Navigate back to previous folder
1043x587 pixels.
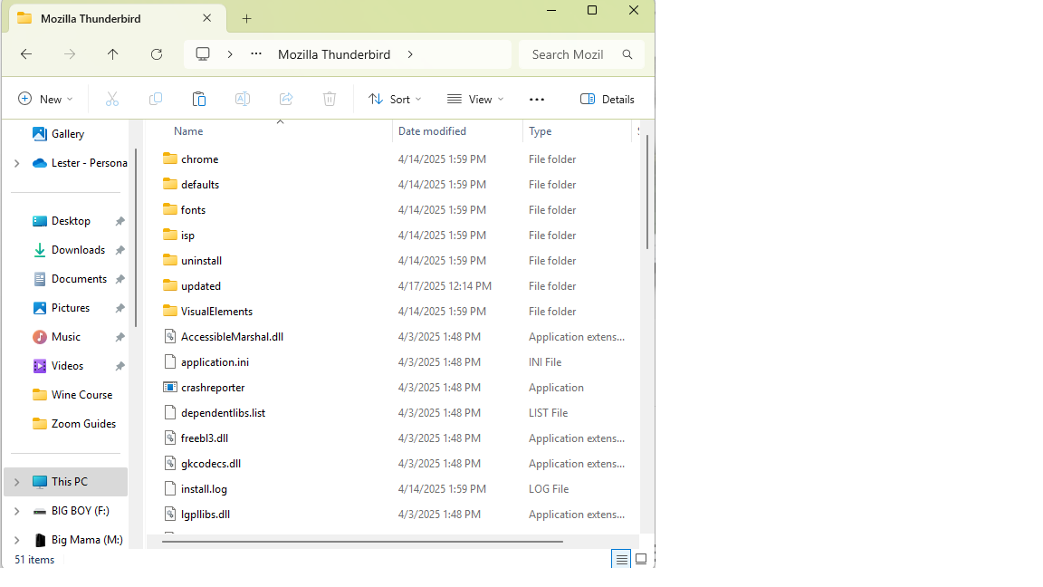[x=26, y=54]
